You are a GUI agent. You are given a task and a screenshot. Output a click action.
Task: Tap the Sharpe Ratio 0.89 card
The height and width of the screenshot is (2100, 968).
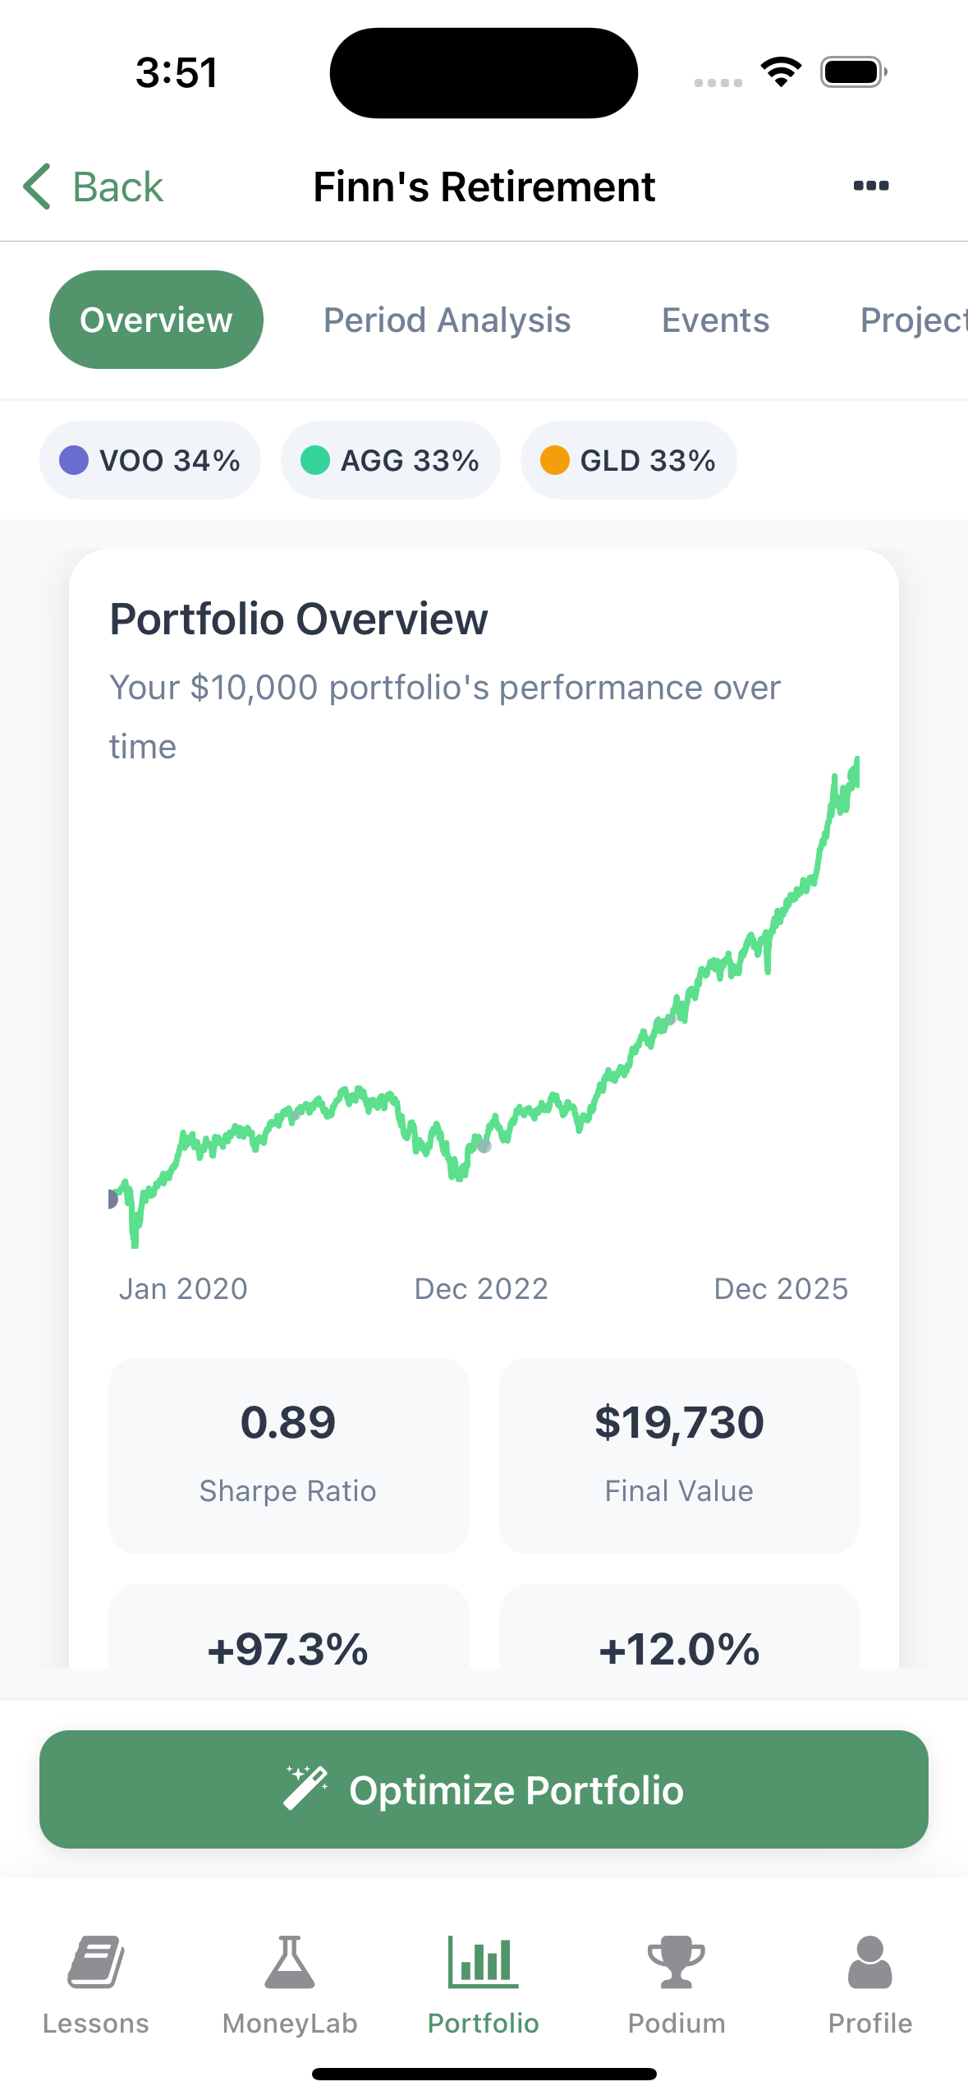288,1454
